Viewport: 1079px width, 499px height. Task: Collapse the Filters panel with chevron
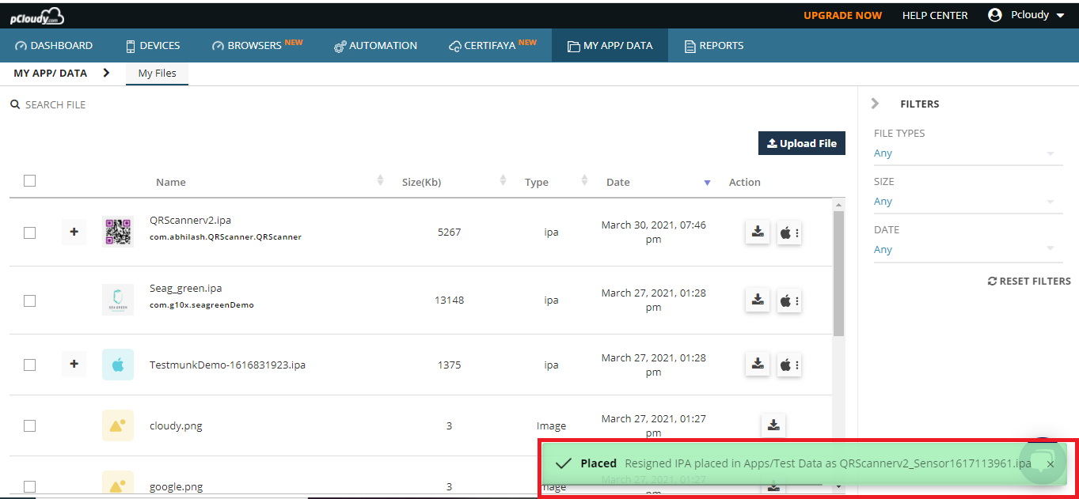(875, 104)
